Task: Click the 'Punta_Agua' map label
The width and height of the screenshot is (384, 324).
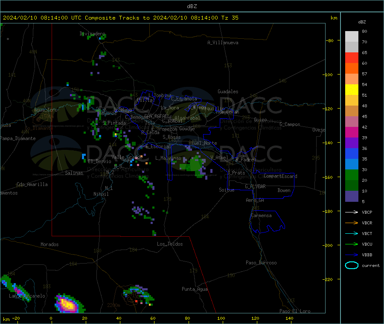Action: point(195,289)
